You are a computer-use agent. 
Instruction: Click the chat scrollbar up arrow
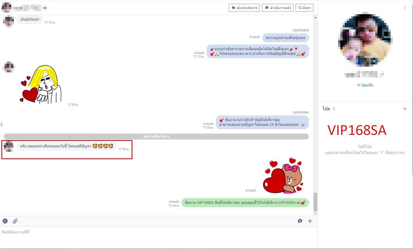click(x=315, y=17)
